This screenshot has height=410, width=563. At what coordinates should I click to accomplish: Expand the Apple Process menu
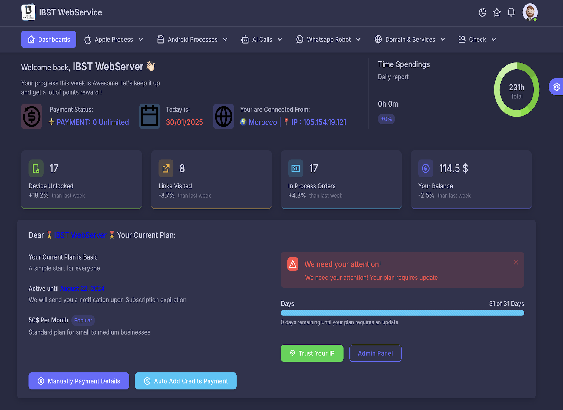(114, 39)
